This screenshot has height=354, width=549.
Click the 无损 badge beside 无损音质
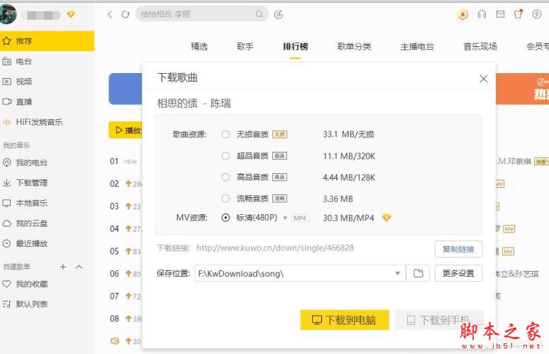coord(279,135)
